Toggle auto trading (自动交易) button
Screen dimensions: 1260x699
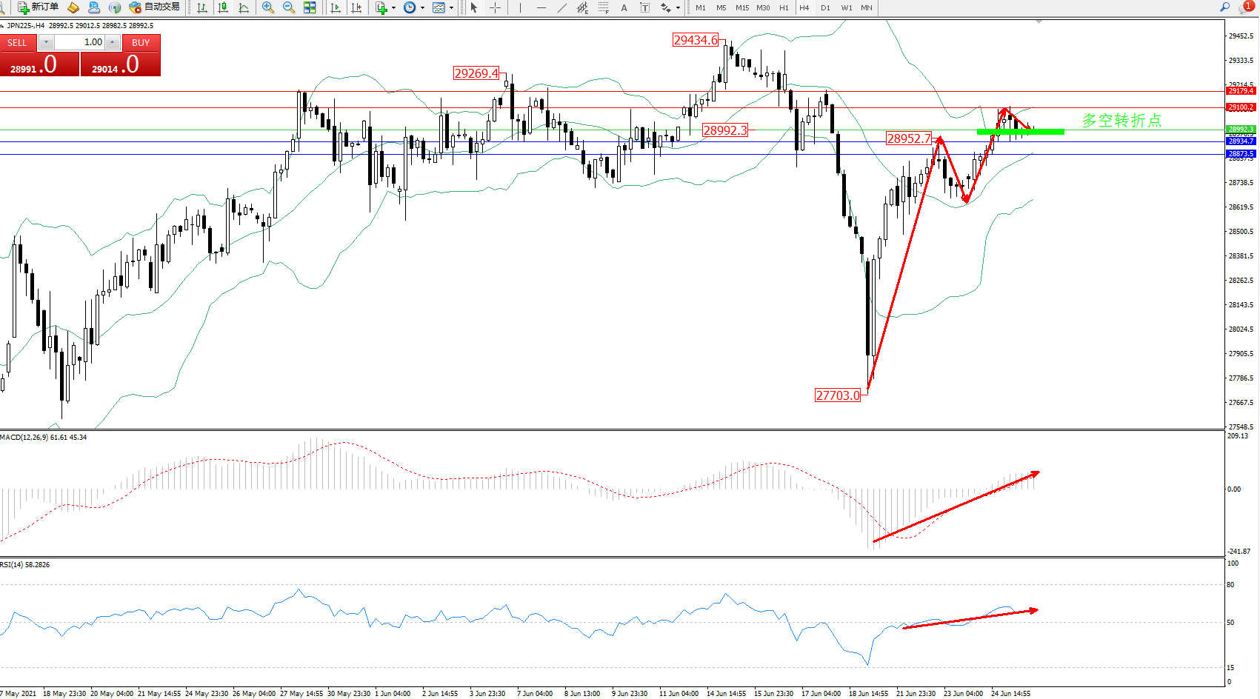(154, 7)
